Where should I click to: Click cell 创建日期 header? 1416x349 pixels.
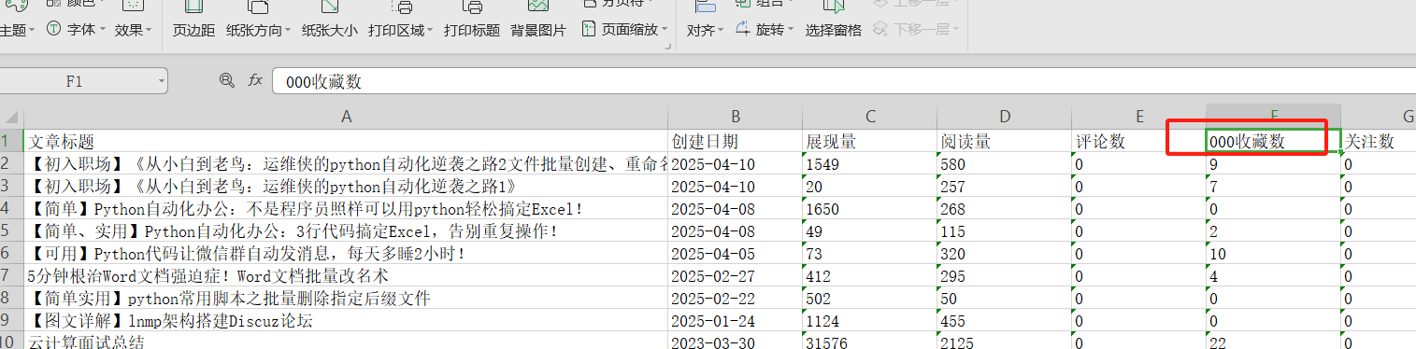736,141
